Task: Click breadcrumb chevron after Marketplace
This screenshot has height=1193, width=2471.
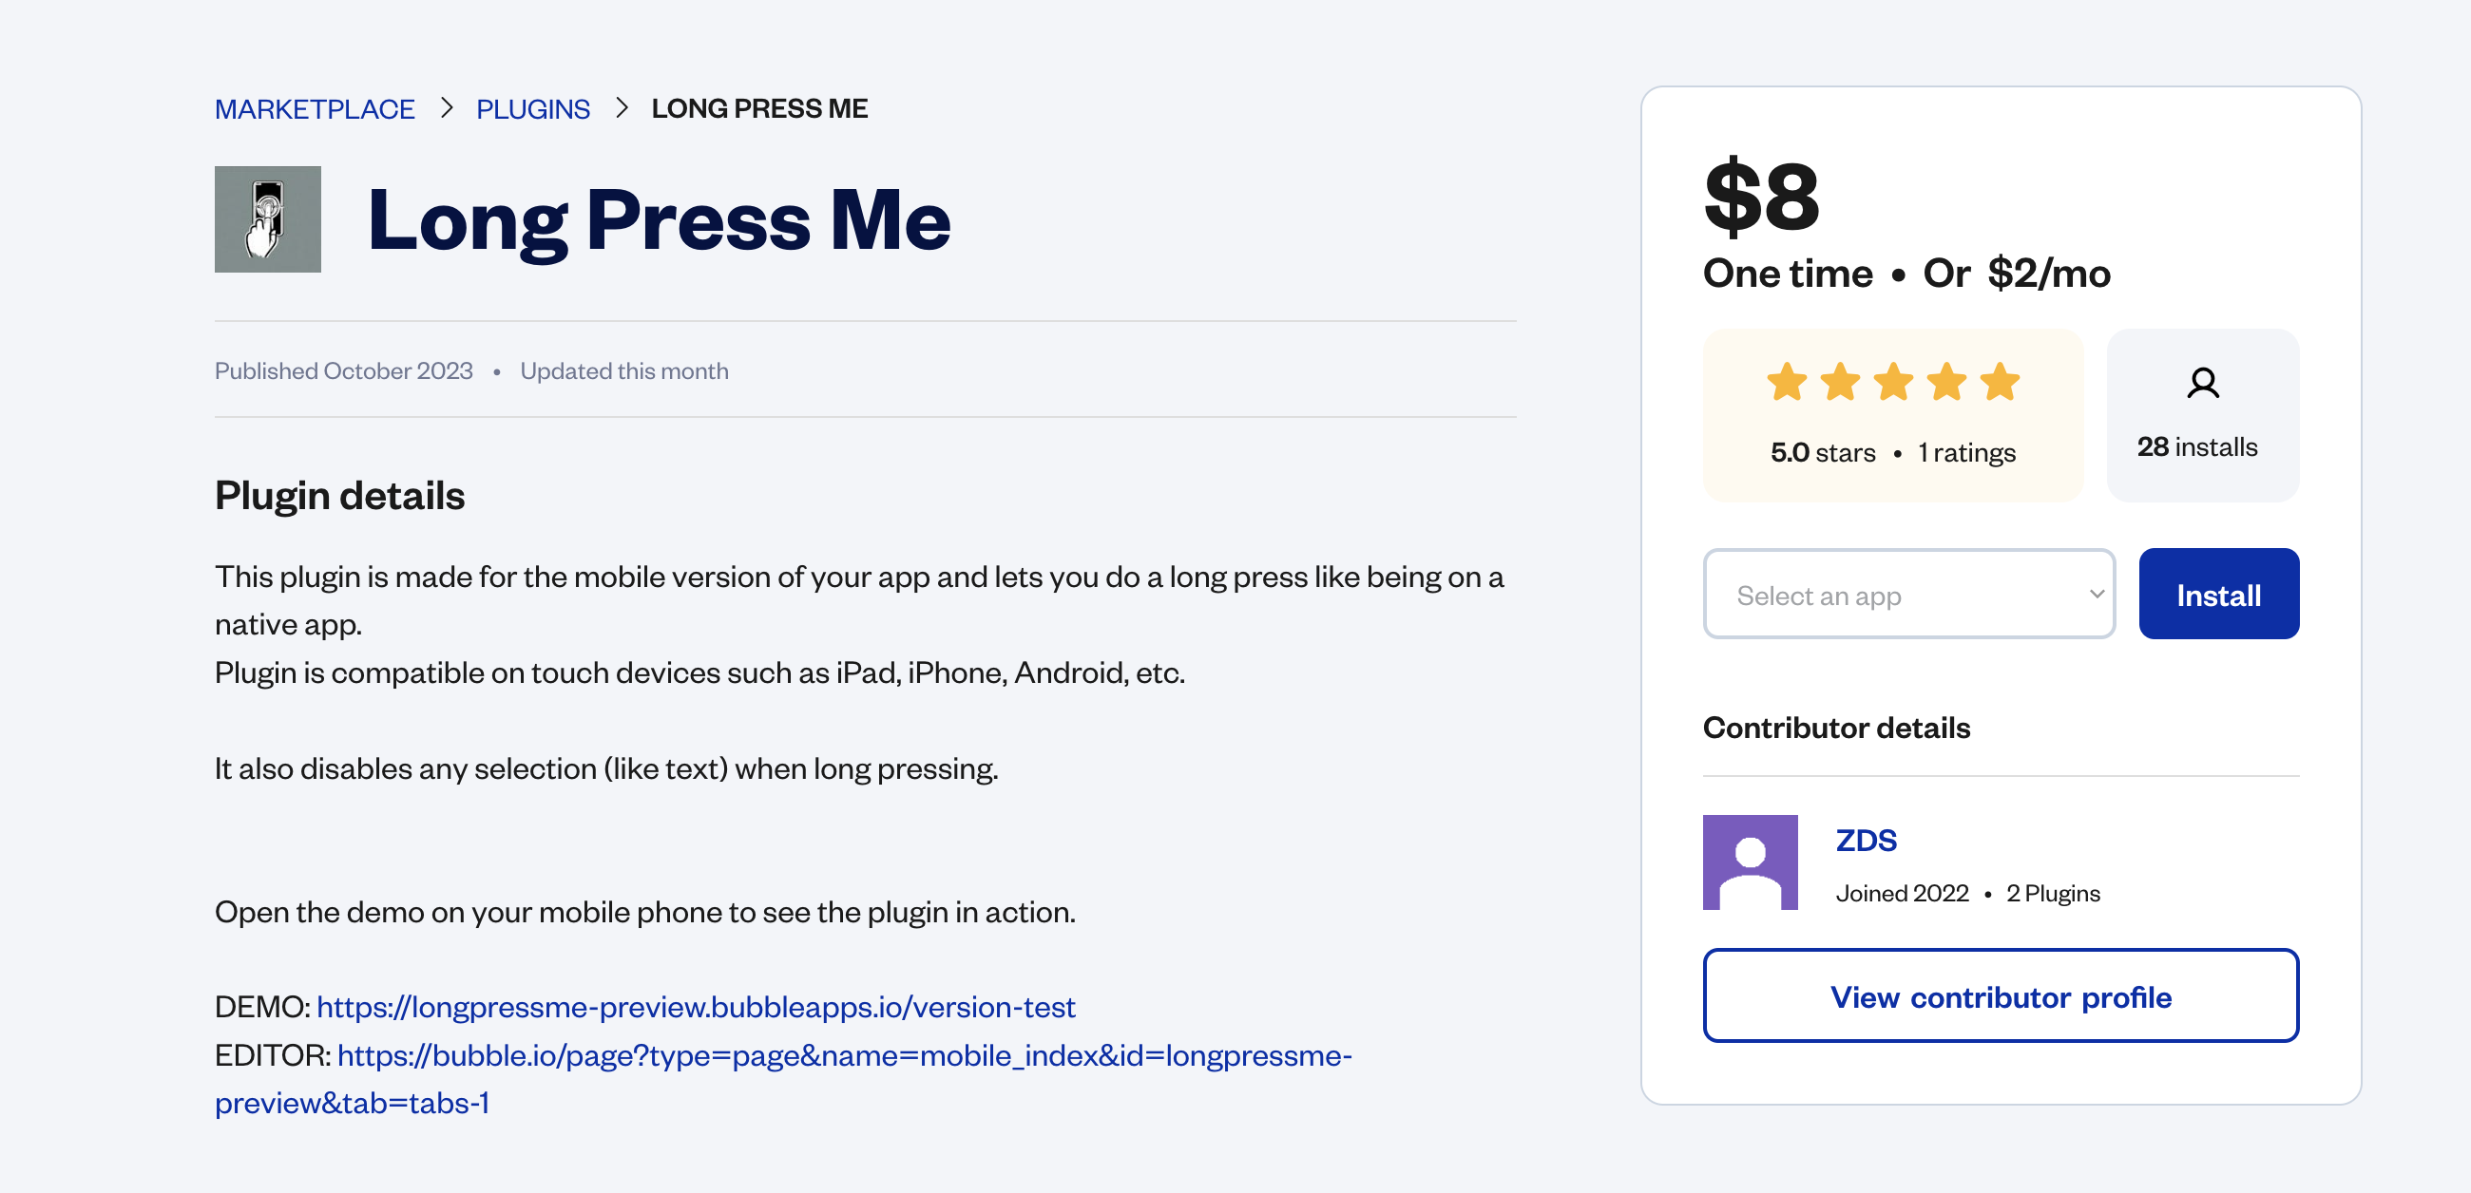Action: (x=446, y=108)
